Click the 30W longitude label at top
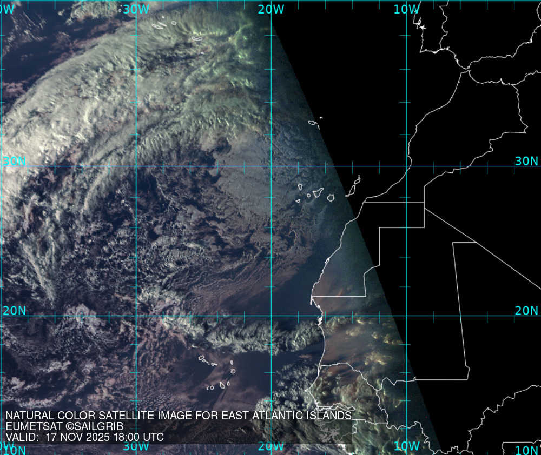This screenshot has width=541, height=455. click(x=136, y=9)
